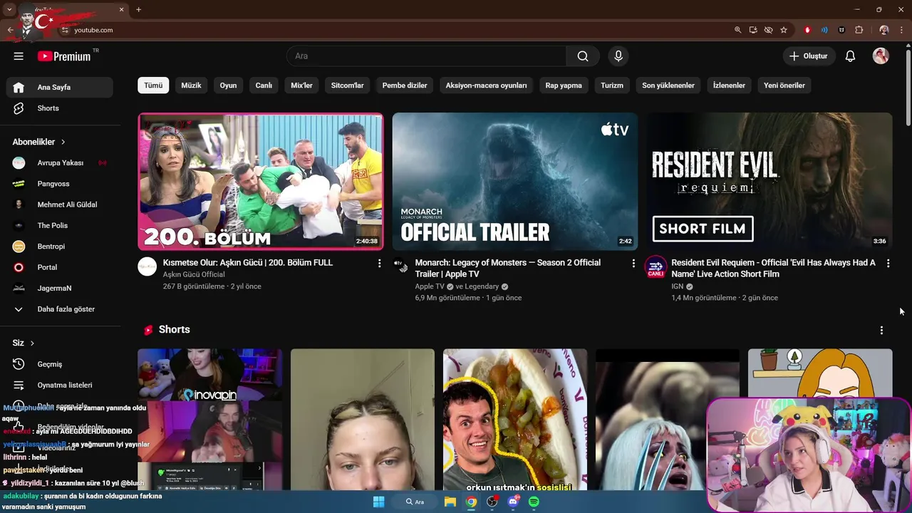Open Oynatma listeleri playlists
This screenshot has width=912, height=513.
tap(60, 385)
